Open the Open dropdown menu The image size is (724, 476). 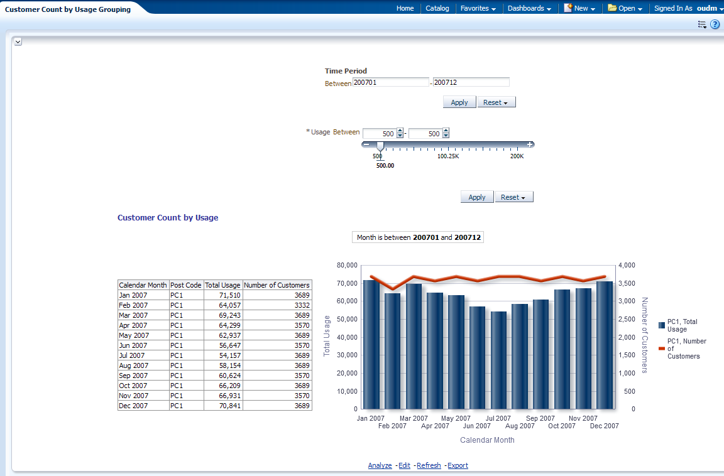630,8
